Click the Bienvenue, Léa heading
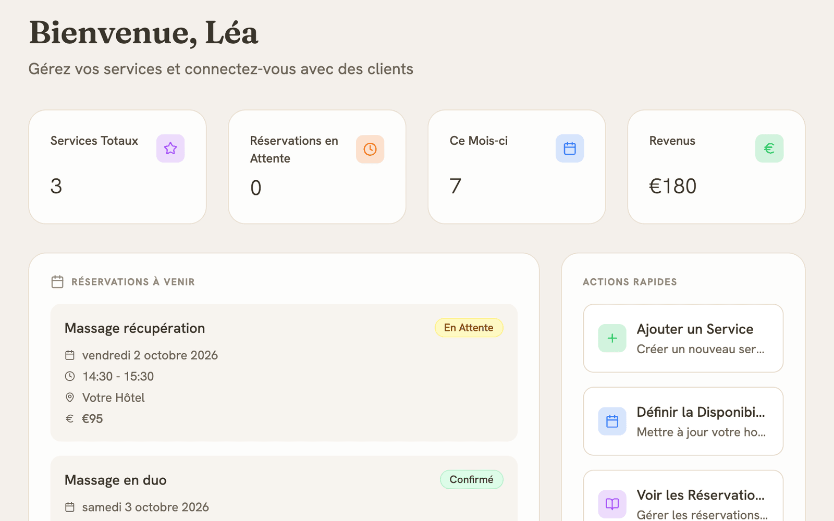 (143, 33)
